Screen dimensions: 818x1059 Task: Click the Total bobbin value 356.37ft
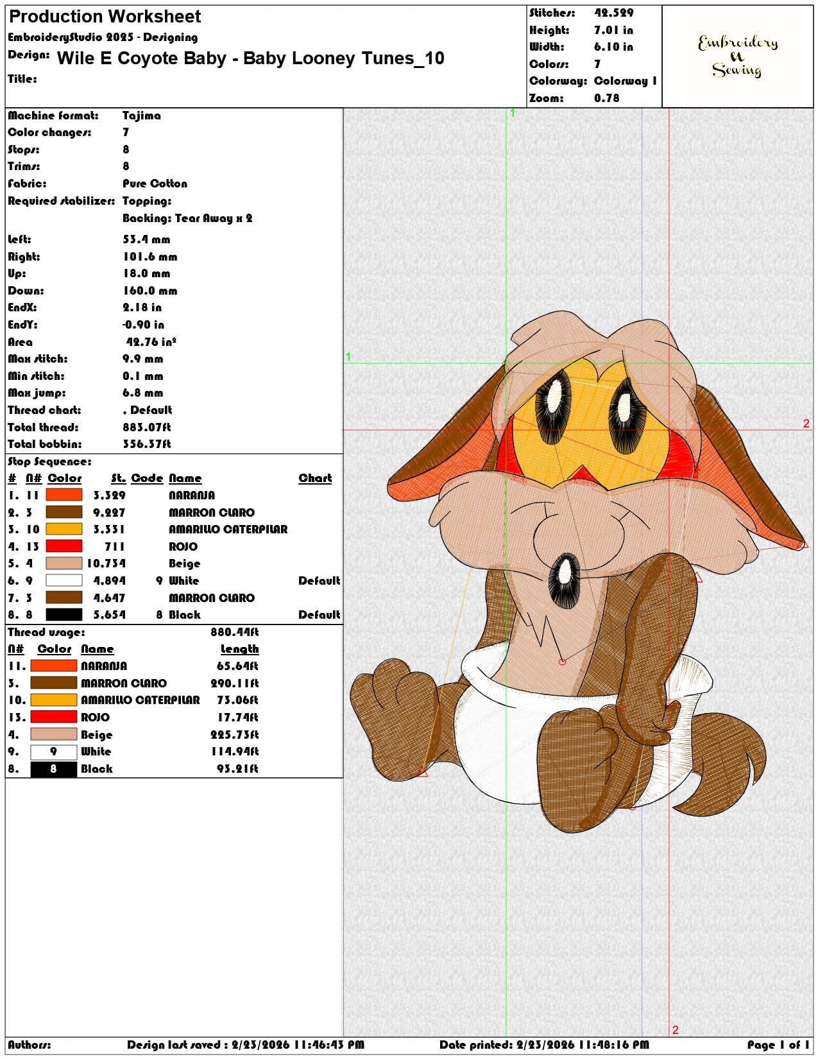click(147, 444)
